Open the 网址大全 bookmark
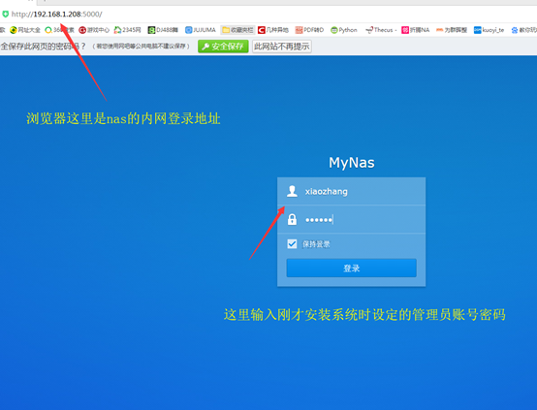The height and width of the screenshot is (410, 537). [x=25, y=30]
